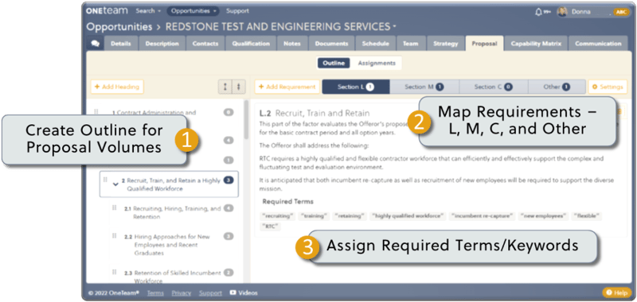Click the Support menu item

[237, 11]
